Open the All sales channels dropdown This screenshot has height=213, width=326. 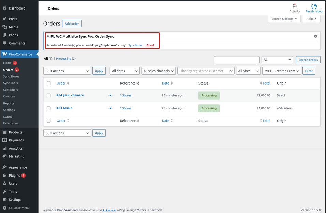159,71
